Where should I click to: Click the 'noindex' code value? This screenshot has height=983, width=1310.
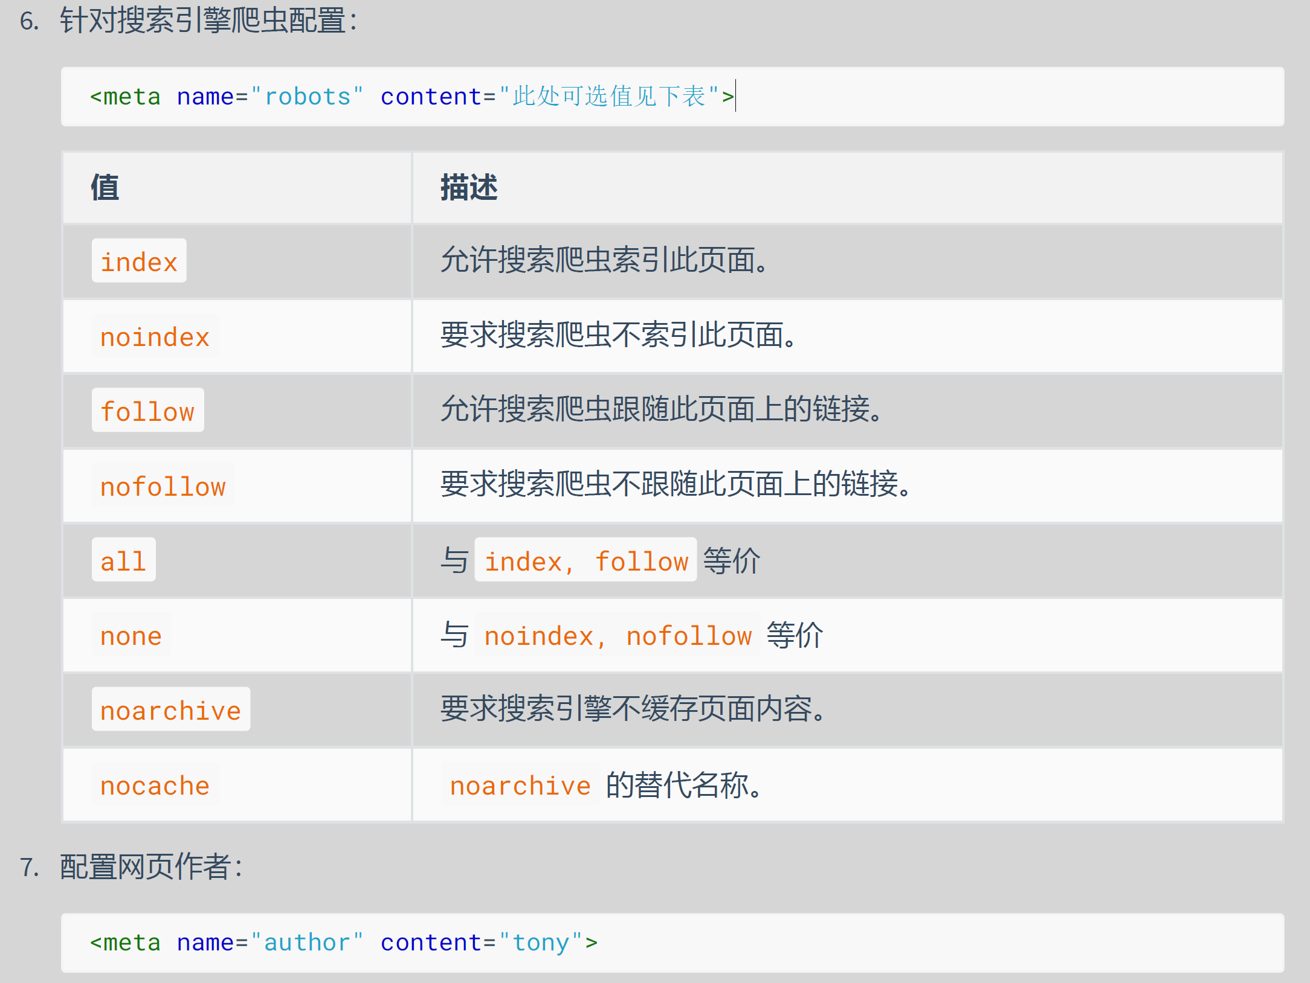pyautogui.click(x=155, y=336)
